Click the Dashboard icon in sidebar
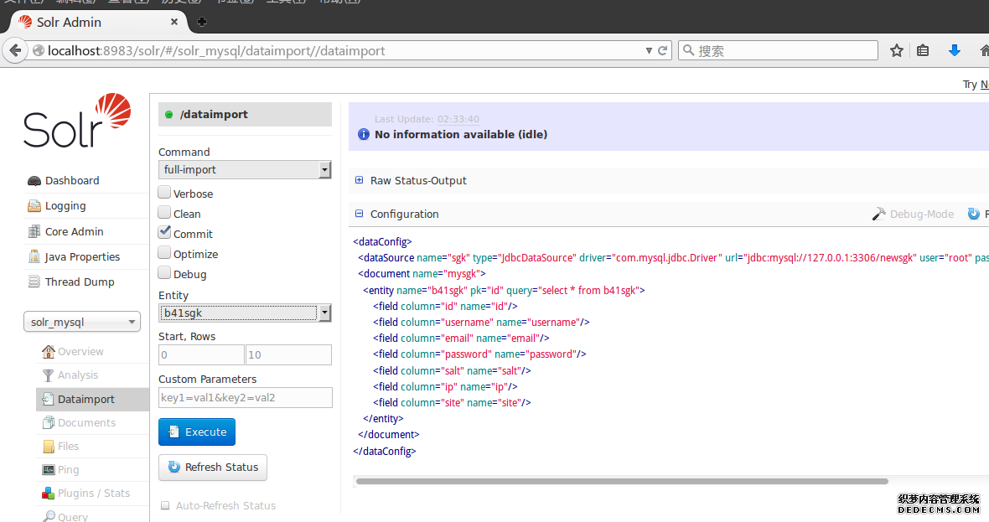 34,181
